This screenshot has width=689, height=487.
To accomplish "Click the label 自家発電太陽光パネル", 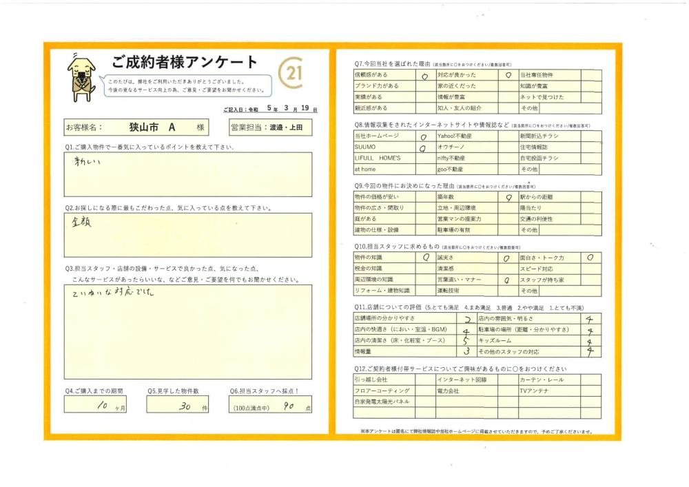I will pos(382,402).
